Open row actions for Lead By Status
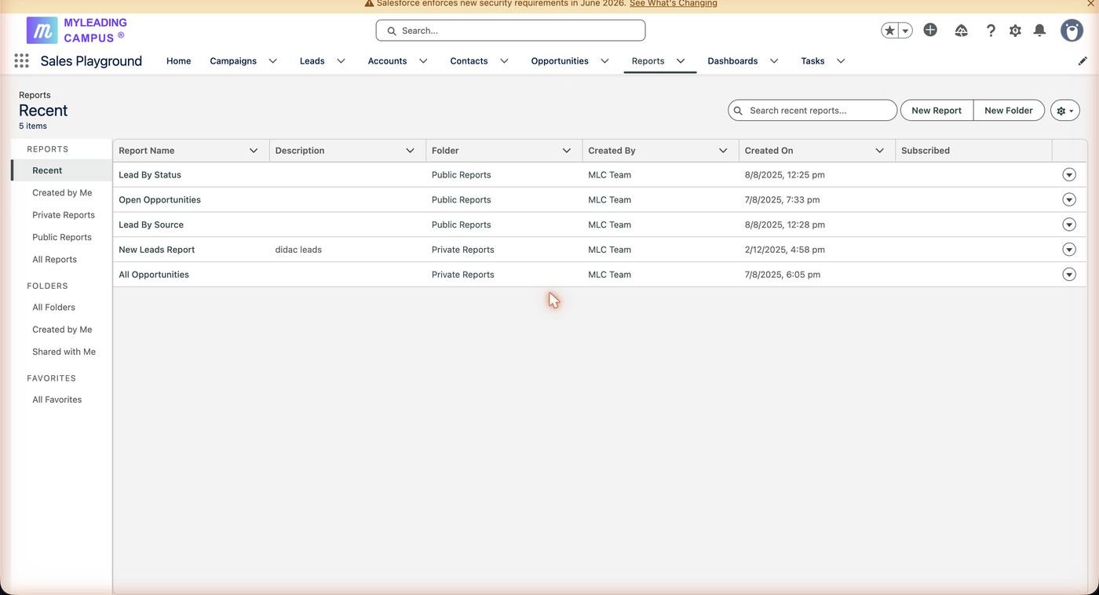The width and height of the screenshot is (1099, 595). [1068, 174]
